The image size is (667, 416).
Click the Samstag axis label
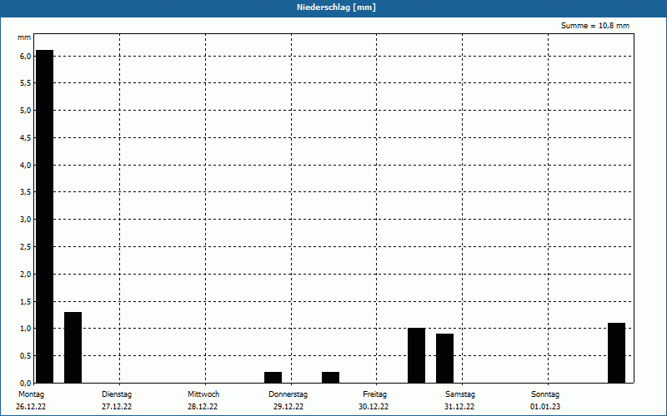pyautogui.click(x=460, y=394)
